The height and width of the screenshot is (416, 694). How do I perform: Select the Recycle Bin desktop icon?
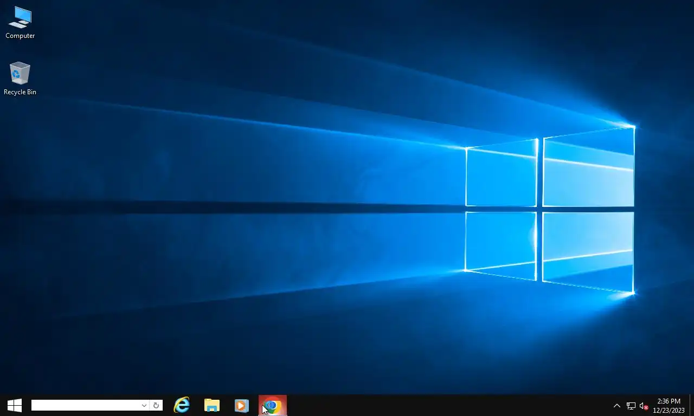tap(20, 79)
